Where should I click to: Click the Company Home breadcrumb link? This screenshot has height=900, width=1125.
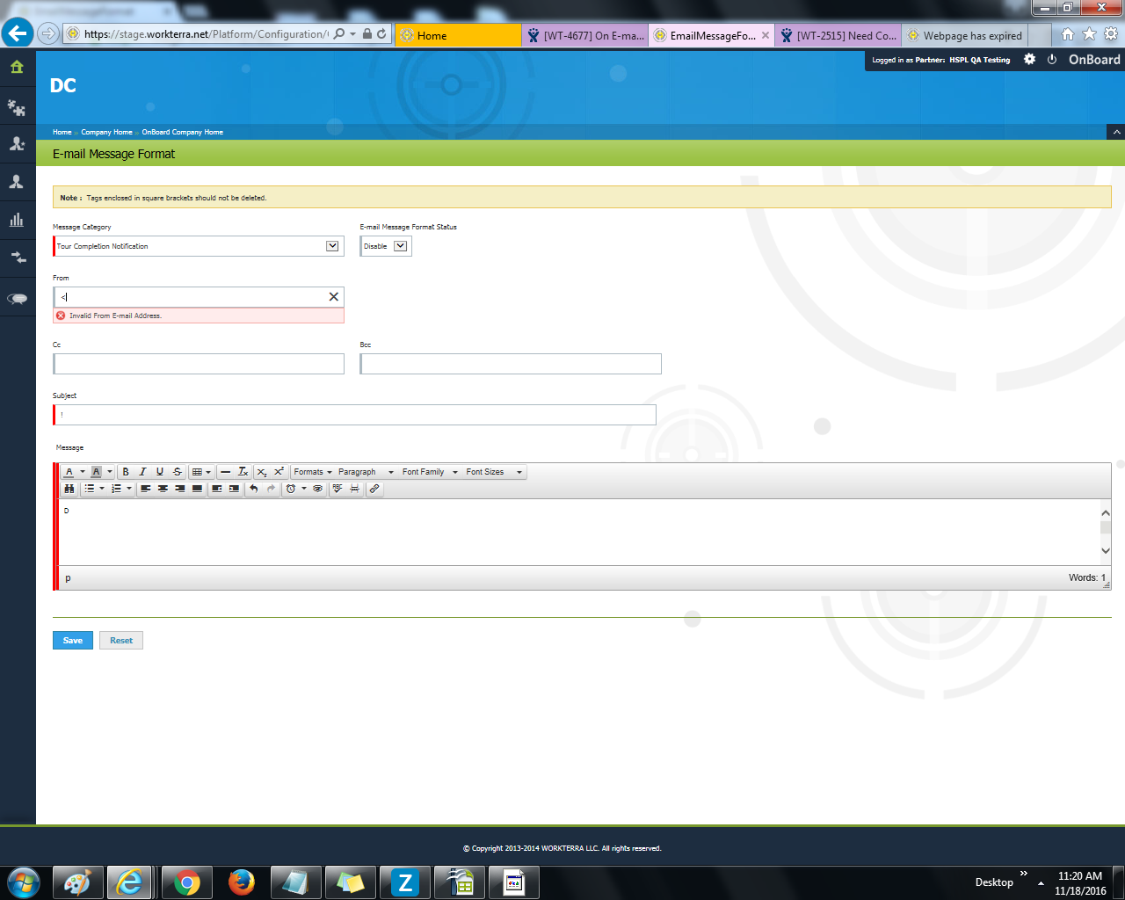tap(106, 132)
